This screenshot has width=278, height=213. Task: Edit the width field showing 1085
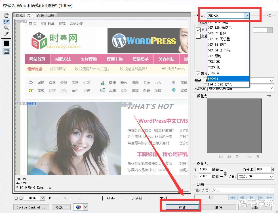(x=205, y=169)
